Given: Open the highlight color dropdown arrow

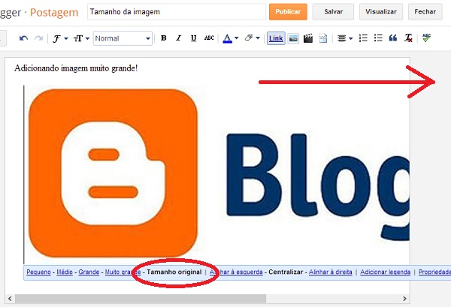Looking at the screenshot, I should point(258,38).
